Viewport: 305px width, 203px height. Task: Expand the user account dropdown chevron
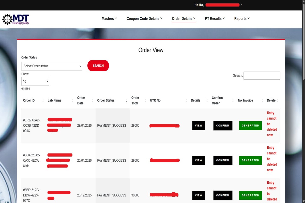241,5
